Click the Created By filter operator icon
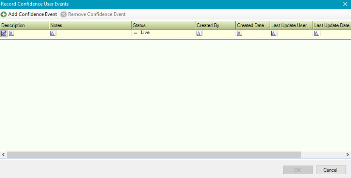This screenshot has height=178, width=351. pos(199,33)
